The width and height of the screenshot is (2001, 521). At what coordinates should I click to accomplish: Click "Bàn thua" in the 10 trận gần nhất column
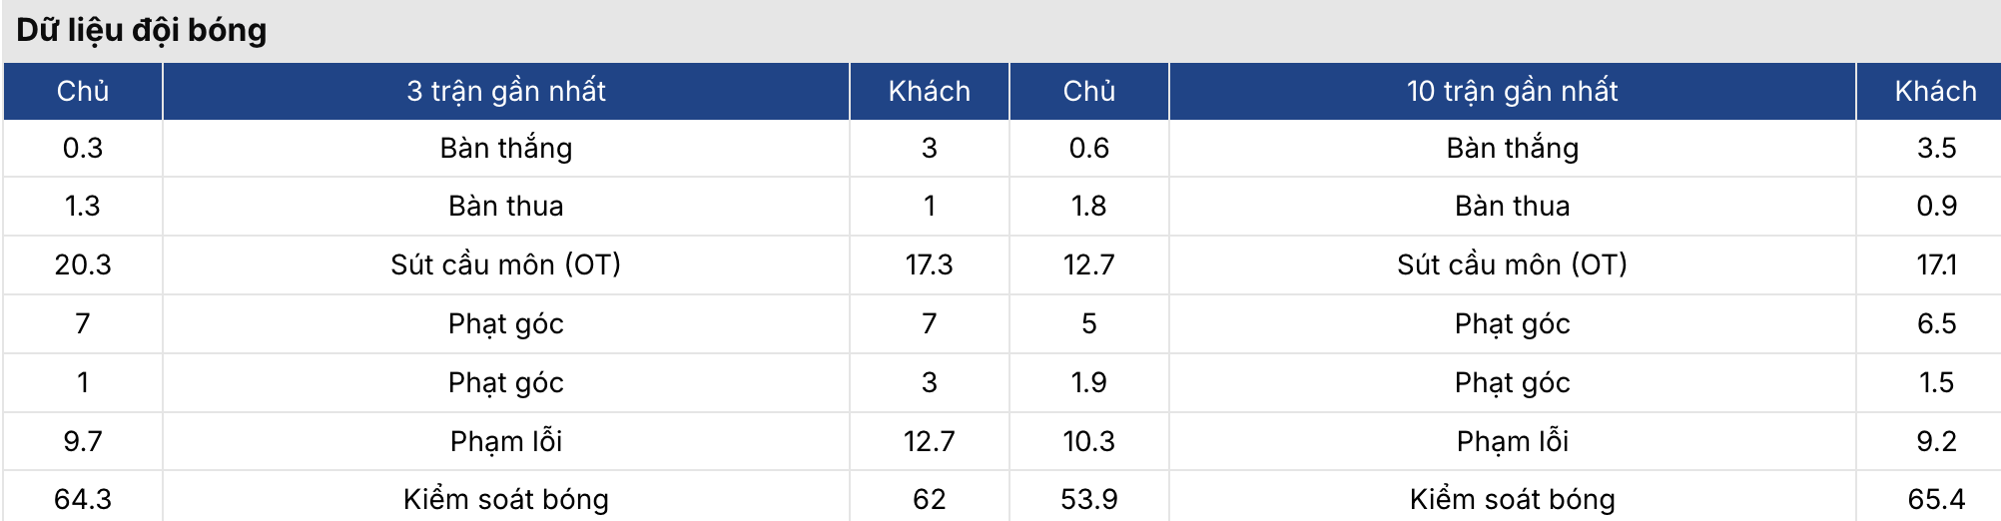(x=1512, y=207)
